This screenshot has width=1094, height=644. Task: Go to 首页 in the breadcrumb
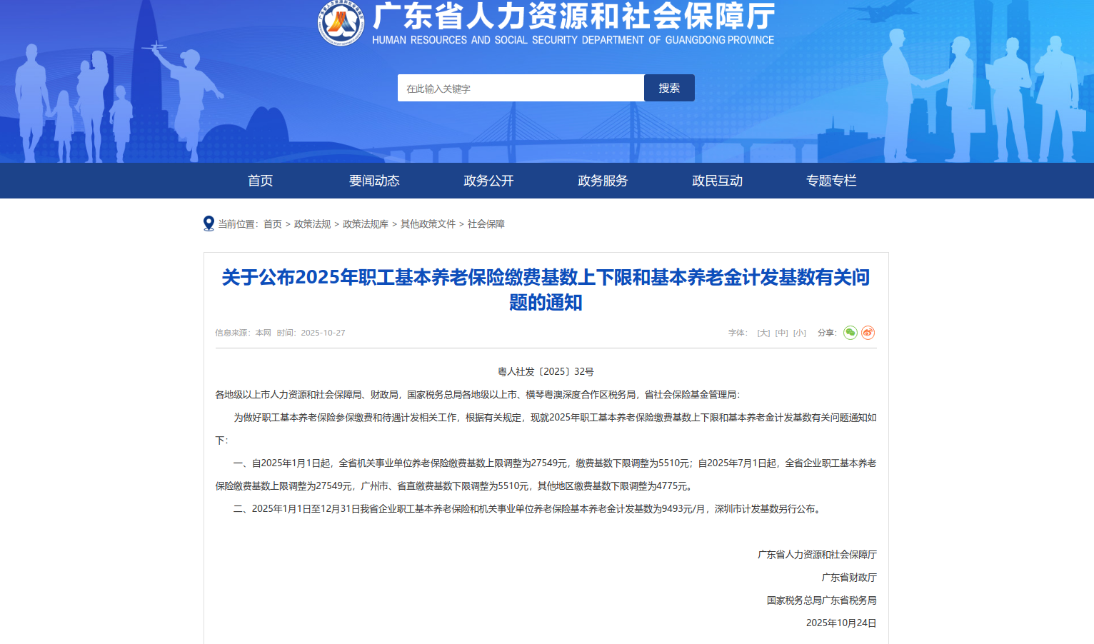tap(272, 224)
